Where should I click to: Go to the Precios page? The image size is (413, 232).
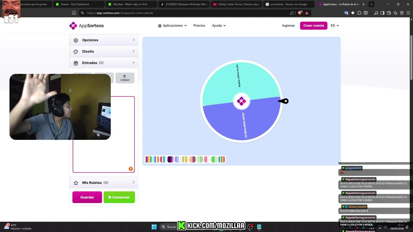(199, 25)
